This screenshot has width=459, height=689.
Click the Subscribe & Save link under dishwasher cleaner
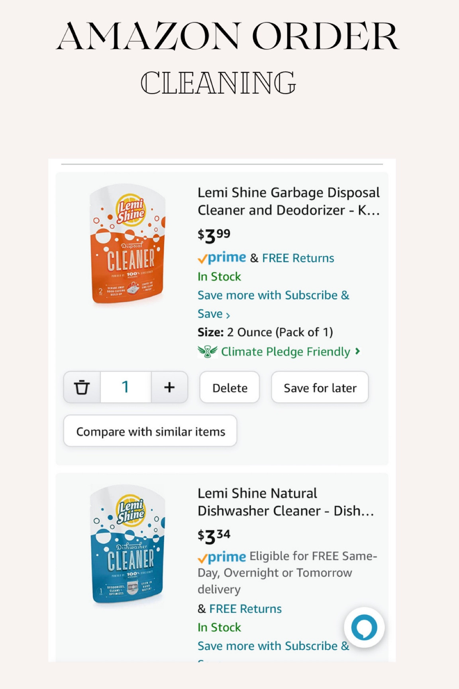coord(273,646)
